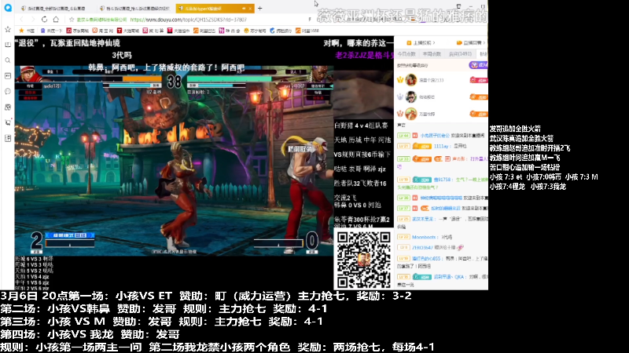View the first-ranked fan's avatar
This screenshot has width=629, height=353.
[410, 80]
